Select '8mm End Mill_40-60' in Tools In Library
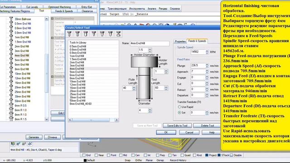 coord(81,104)
